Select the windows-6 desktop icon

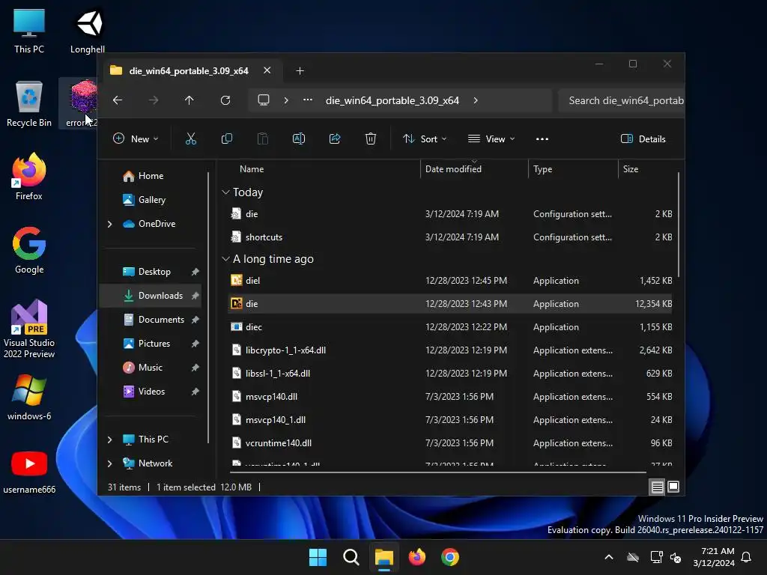pyautogui.click(x=29, y=397)
